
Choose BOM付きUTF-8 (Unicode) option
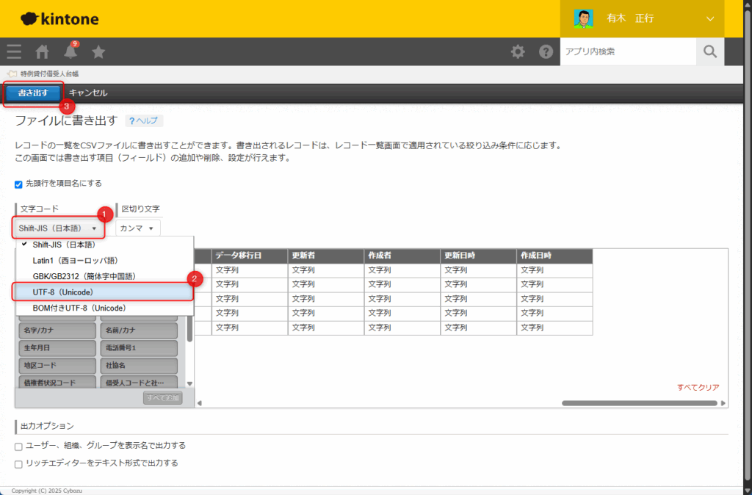[x=103, y=308]
